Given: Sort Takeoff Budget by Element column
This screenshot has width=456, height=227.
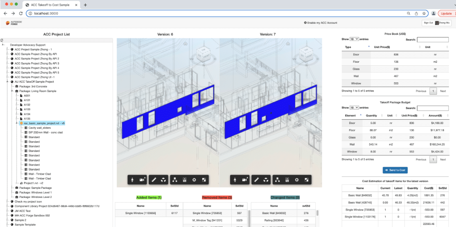Looking at the screenshot, I should pyautogui.click(x=352, y=116).
